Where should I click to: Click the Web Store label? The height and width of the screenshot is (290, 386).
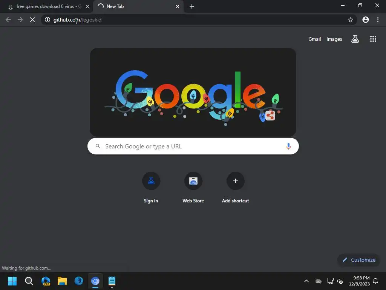[193, 201]
